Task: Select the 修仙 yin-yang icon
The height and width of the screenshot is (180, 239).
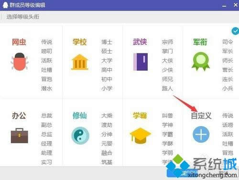Action: pos(80,136)
